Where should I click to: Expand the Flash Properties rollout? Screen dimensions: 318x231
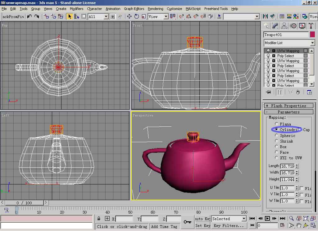point(288,106)
